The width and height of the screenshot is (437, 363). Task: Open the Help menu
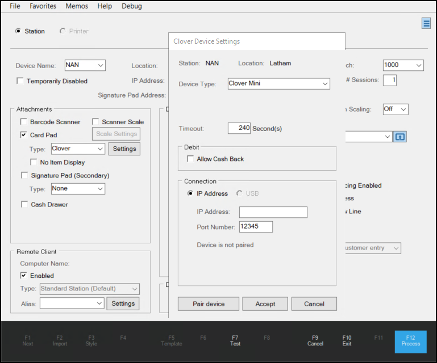click(105, 6)
